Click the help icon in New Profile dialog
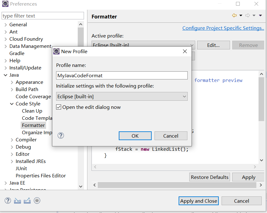This screenshot has height=213, width=267. 61,135
